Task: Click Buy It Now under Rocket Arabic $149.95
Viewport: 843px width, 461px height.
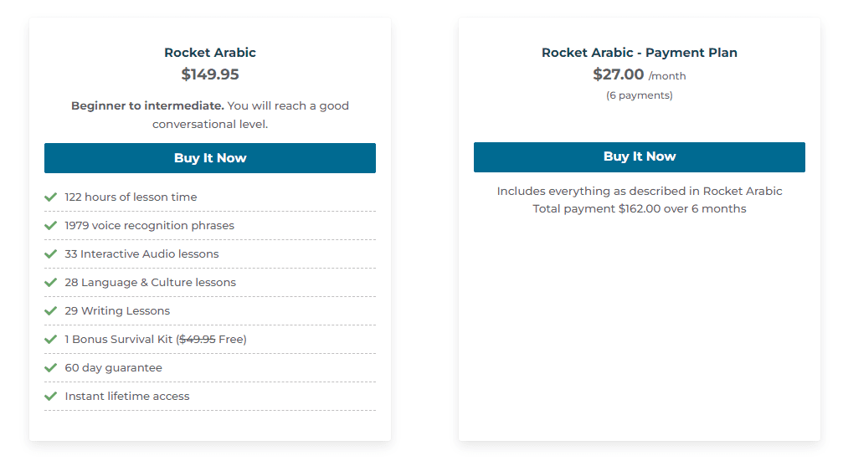Action: point(210,158)
